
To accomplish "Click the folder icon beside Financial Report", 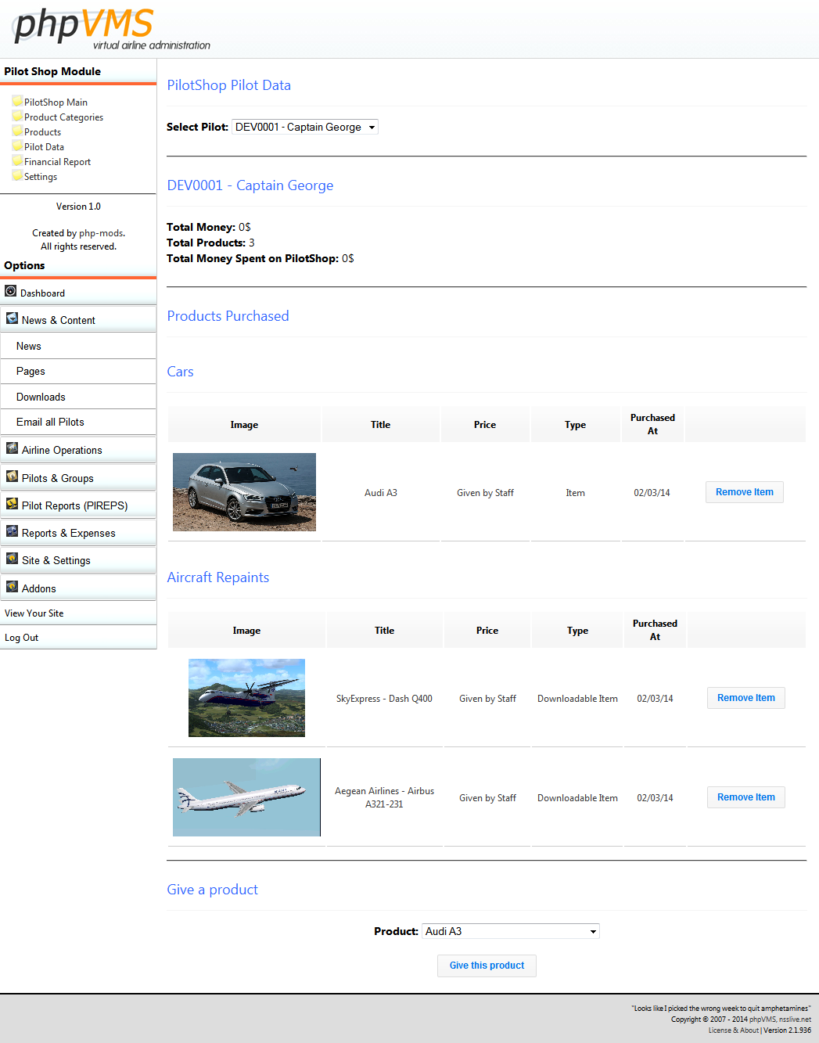I will point(17,161).
